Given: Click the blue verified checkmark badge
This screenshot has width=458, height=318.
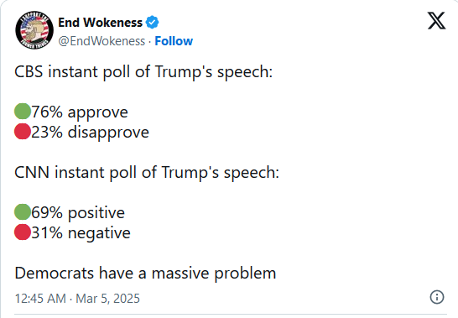Looking at the screenshot, I should click(152, 23).
